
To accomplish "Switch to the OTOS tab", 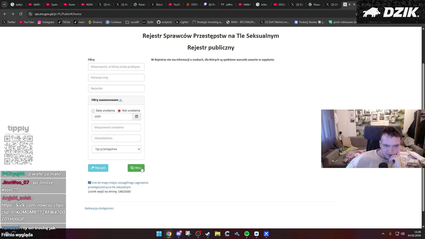I will coord(192,5).
